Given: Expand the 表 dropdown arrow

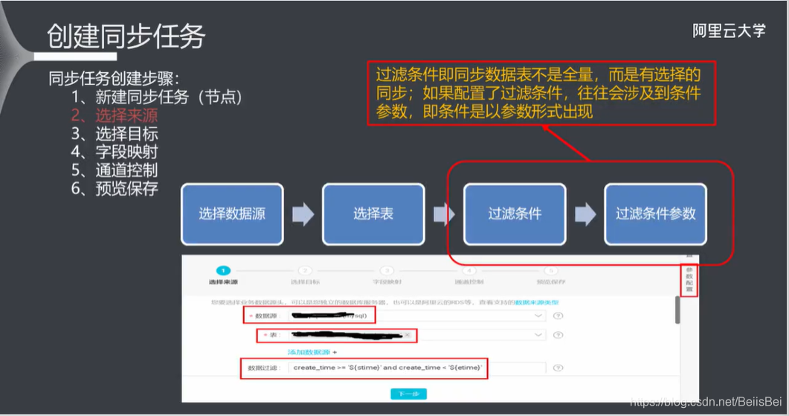Looking at the screenshot, I should tap(538, 335).
